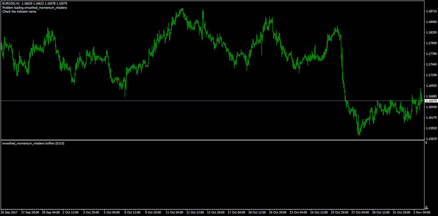Click the 1.16685 price scale label

pos(431,96)
